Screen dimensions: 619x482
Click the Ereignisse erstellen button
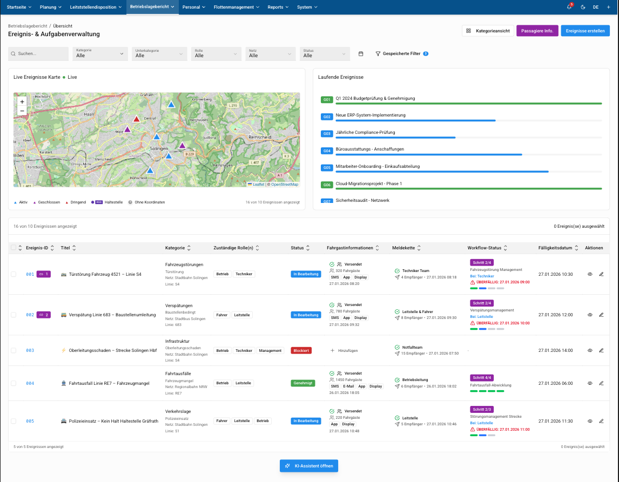tap(585, 31)
